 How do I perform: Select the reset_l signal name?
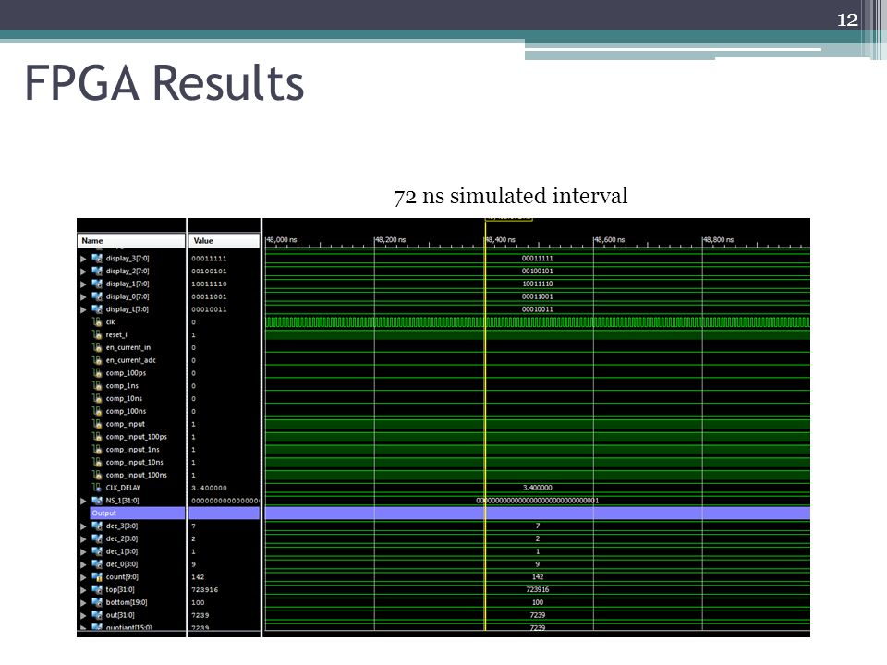pyautogui.click(x=116, y=334)
